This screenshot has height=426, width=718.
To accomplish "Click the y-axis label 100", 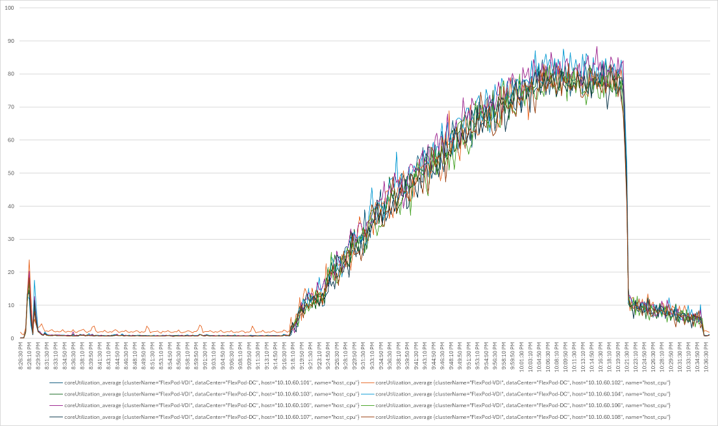I will 9,8.
